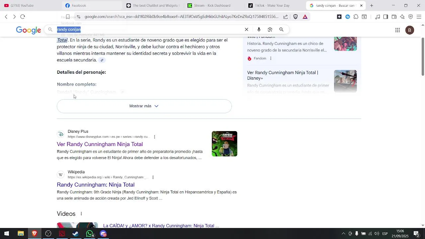The height and width of the screenshot is (239, 425).
Task: Open the extensions puzzle menu
Action: tap(356, 17)
